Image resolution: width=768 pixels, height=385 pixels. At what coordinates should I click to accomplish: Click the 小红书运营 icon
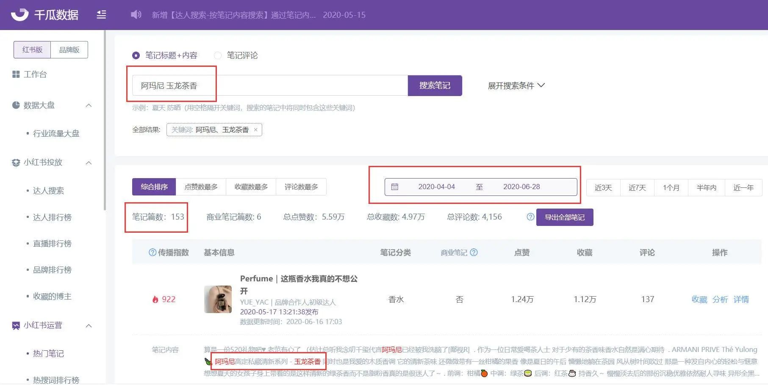(x=16, y=325)
